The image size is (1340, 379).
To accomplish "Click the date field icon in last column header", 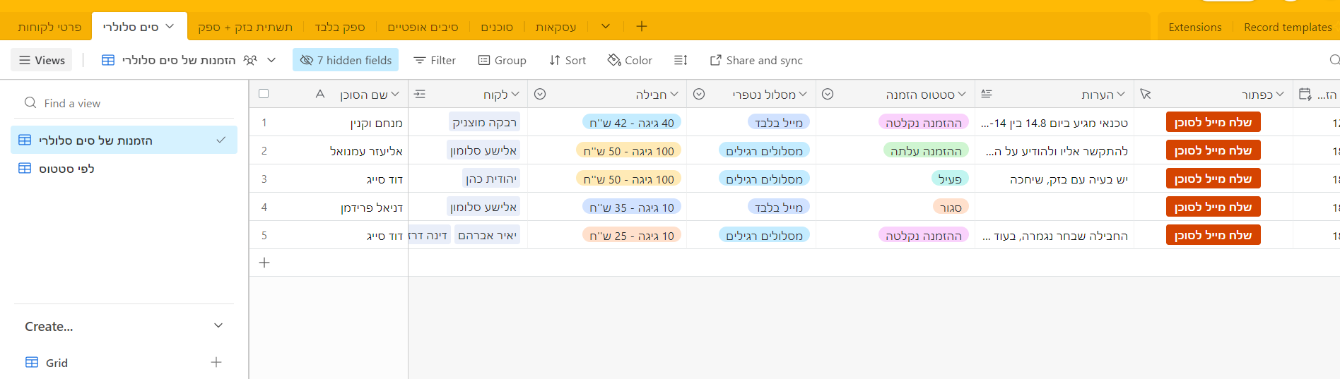I will click(1305, 94).
